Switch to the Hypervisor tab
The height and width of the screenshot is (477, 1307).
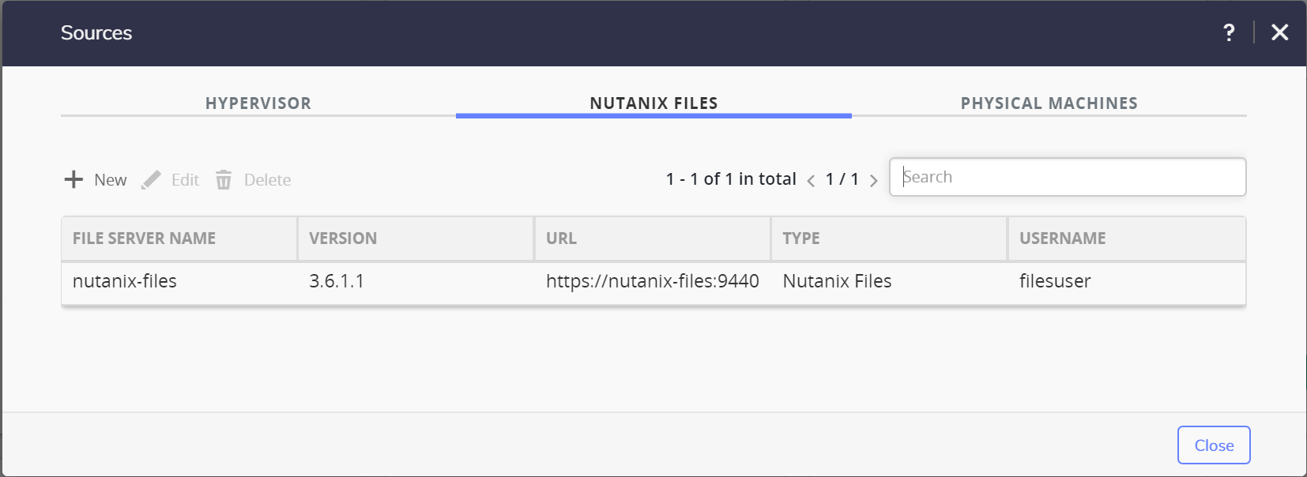tap(258, 103)
